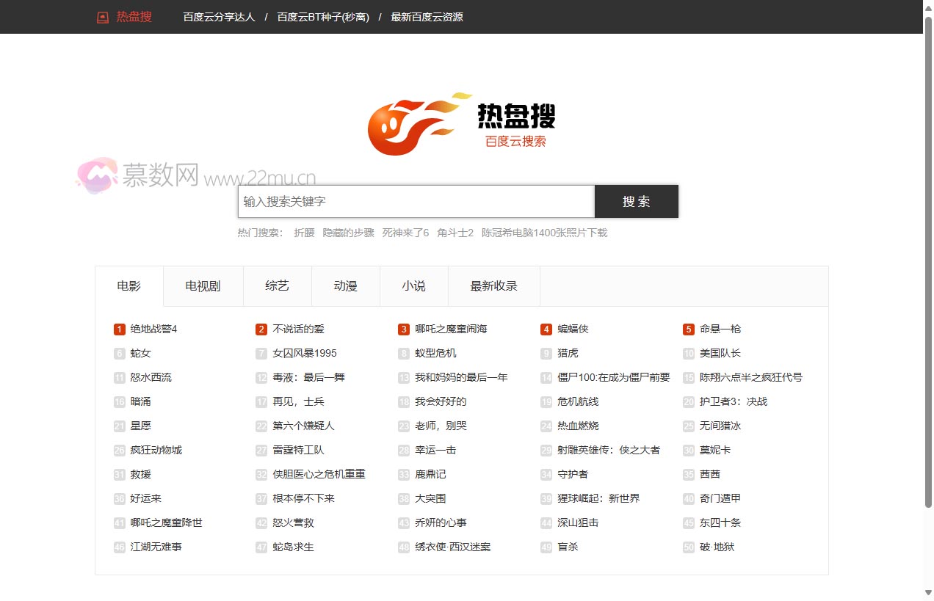Click the red rank 1 badge
Image resolution: width=934 pixels, height=601 pixels.
120,329
